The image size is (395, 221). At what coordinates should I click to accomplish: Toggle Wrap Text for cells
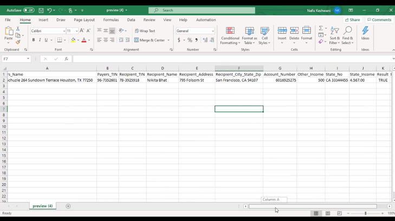point(145,31)
